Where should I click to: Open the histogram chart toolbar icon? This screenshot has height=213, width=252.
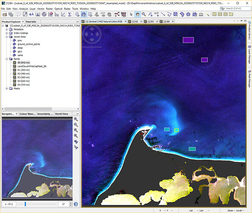[x=57, y=14]
